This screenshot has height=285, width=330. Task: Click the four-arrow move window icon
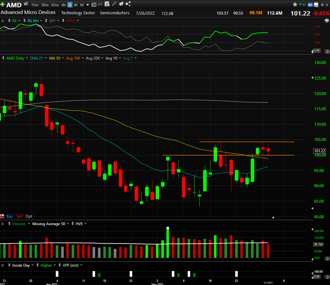(x=322, y=5)
